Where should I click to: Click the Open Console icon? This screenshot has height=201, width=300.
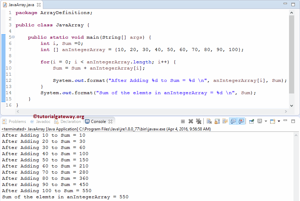point(273,121)
